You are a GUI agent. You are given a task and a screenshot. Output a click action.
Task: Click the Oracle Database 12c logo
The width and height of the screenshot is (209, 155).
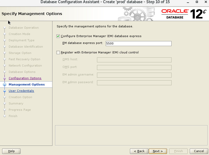[x=184, y=14]
